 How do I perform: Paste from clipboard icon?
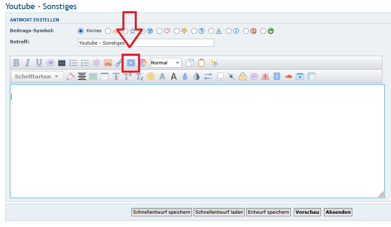click(x=201, y=63)
